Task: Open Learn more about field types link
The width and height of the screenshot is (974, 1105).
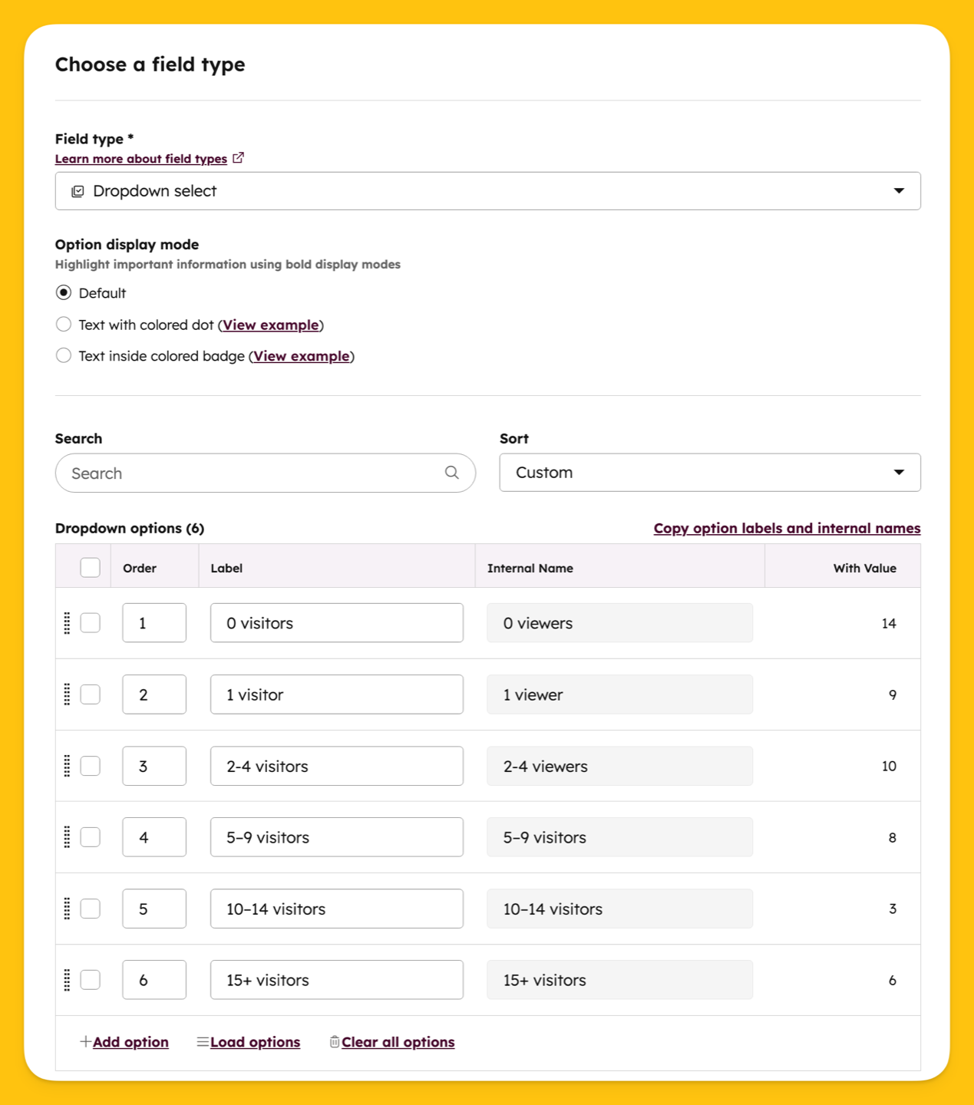Action: click(141, 159)
